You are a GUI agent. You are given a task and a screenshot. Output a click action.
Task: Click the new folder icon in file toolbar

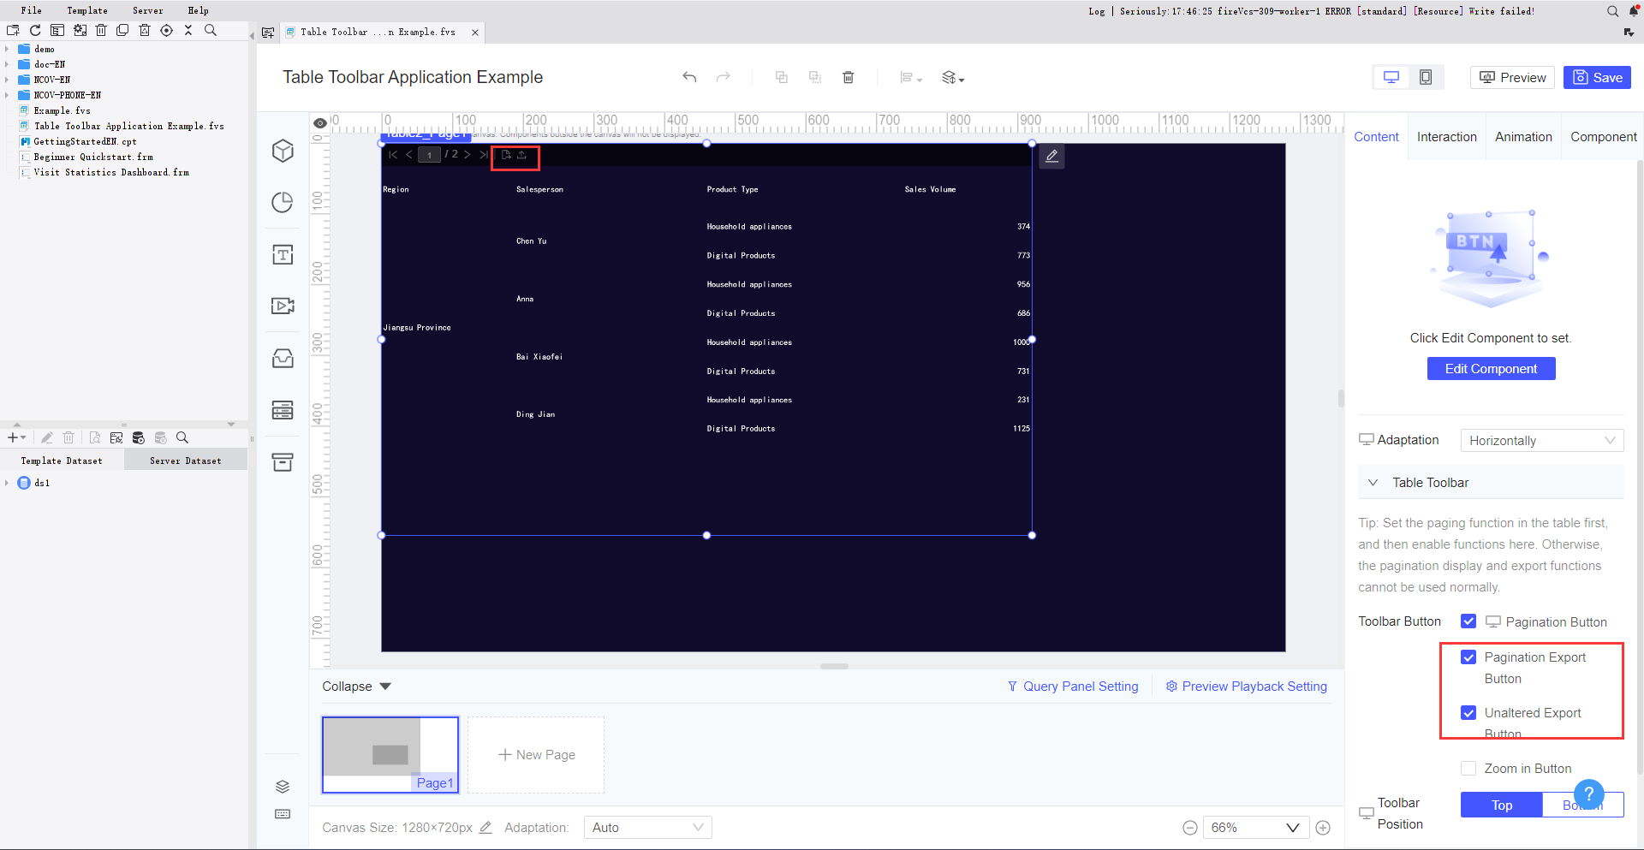point(13,30)
